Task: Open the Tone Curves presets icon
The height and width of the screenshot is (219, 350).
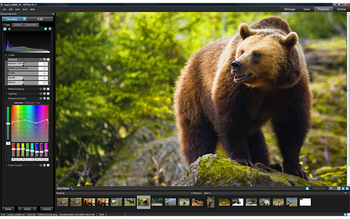Action: click(x=44, y=165)
